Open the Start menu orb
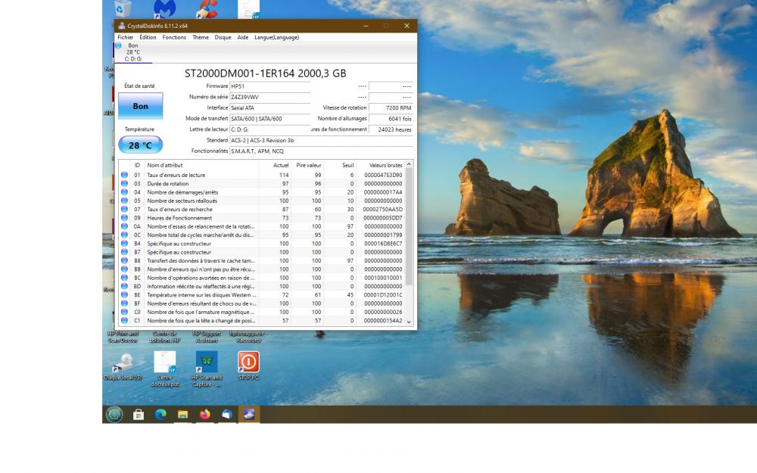 point(114,414)
